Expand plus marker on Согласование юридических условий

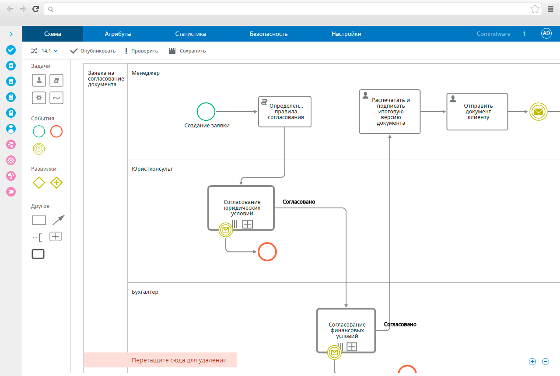[248, 224]
